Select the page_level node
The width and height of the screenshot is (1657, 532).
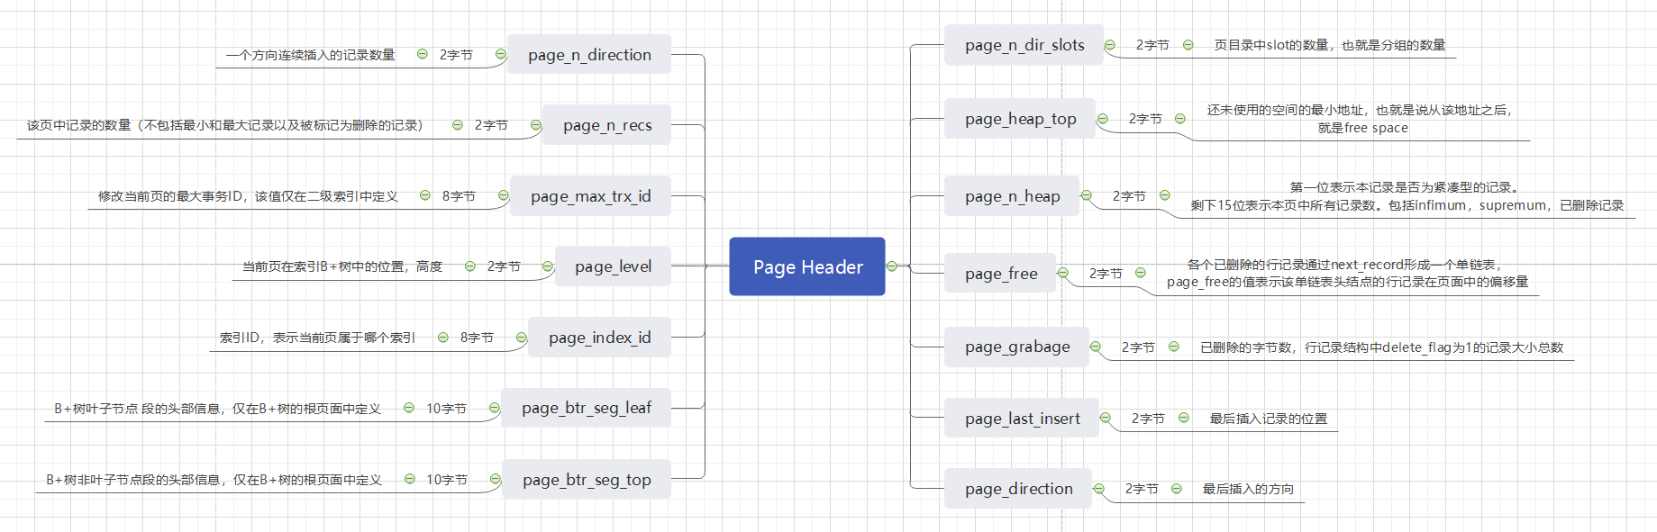click(x=613, y=266)
